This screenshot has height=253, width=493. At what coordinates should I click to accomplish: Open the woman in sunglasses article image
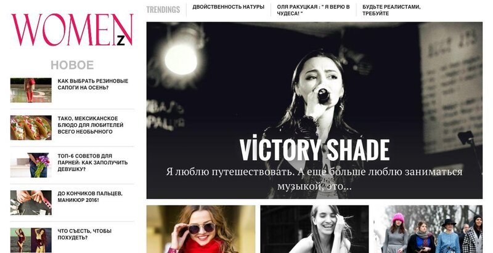[x=201, y=229]
